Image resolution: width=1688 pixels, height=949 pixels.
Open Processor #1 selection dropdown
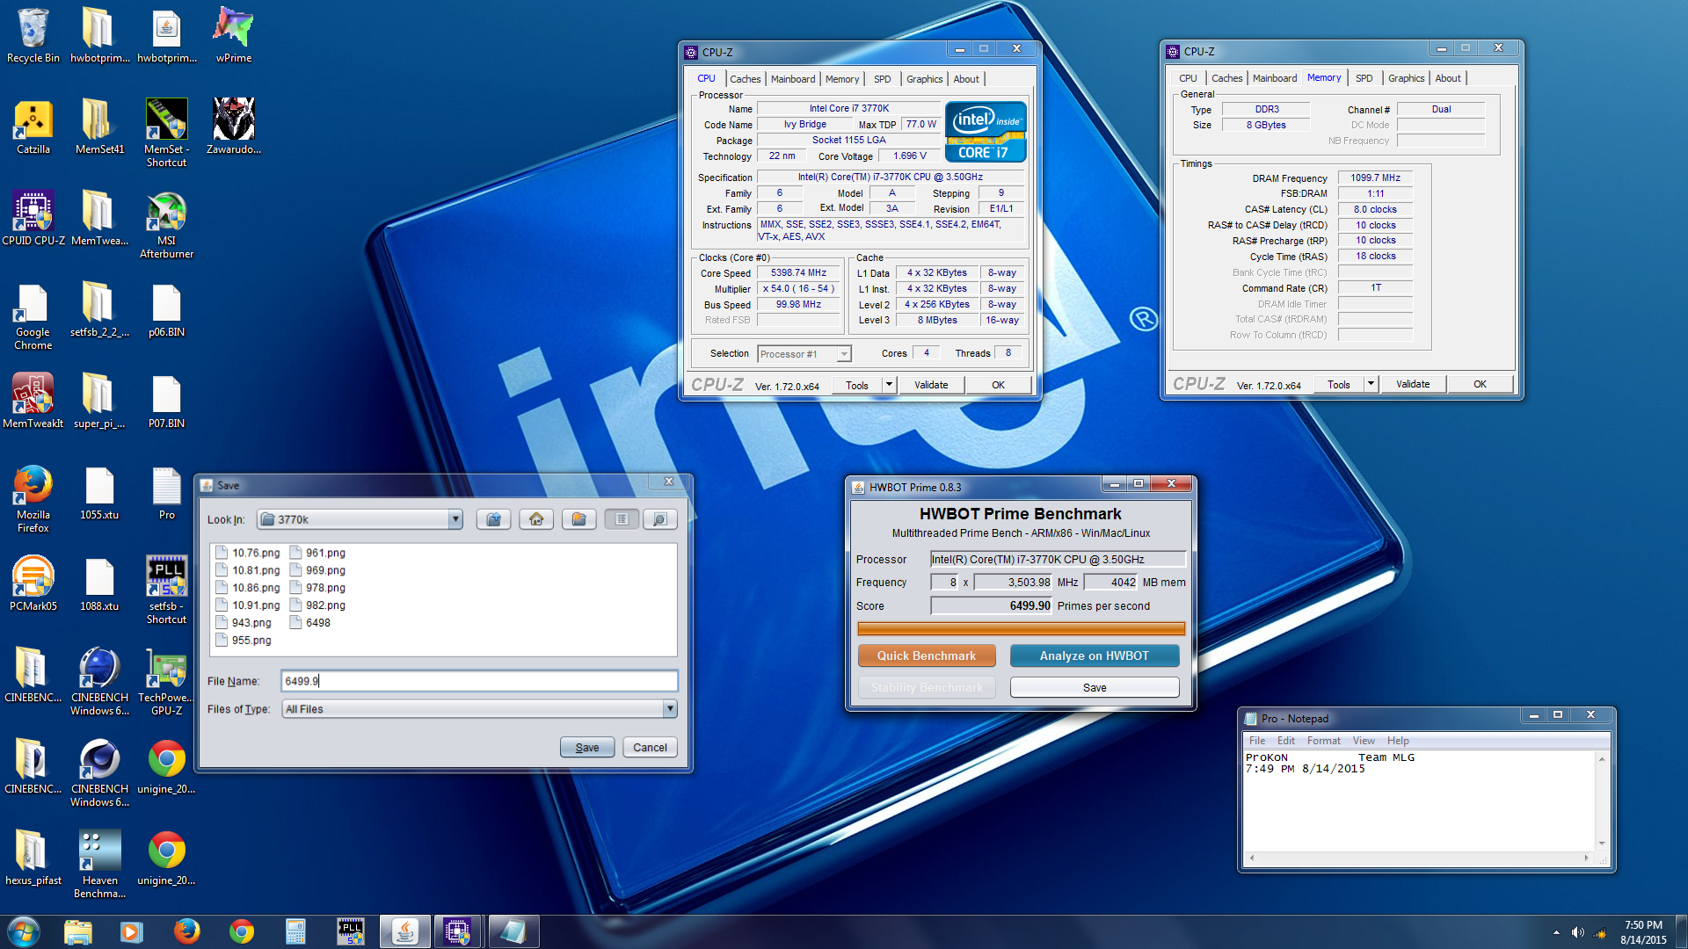[844, 354]
